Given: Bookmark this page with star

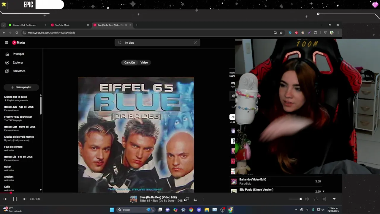Looking at the screenshot, I should (x=281, y=33).
